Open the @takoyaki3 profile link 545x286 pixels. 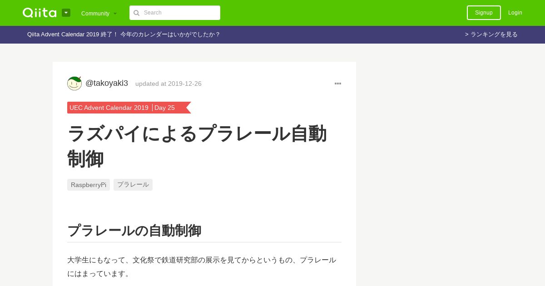(x=107, y=83)
